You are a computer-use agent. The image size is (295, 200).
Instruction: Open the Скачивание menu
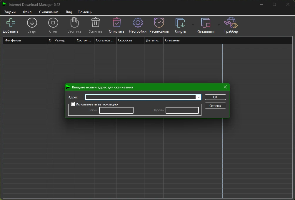coord(49,12)
